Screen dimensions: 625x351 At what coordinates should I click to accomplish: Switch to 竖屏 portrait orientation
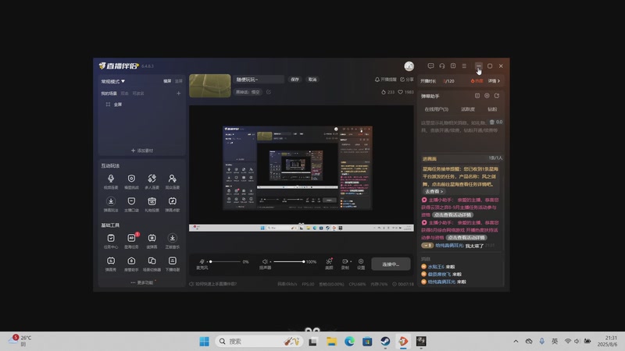click(179, 81)
